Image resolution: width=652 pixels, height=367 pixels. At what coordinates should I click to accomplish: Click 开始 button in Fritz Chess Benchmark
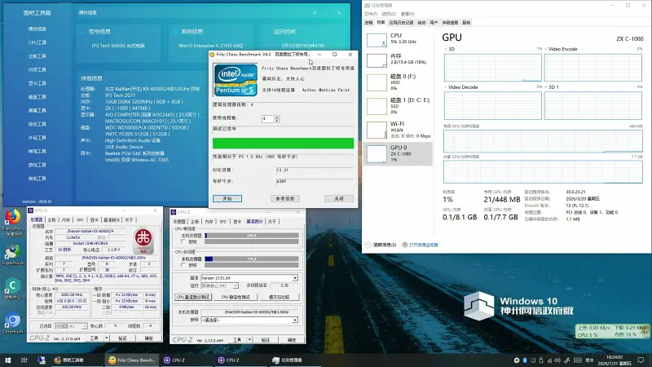coord(227,198)
